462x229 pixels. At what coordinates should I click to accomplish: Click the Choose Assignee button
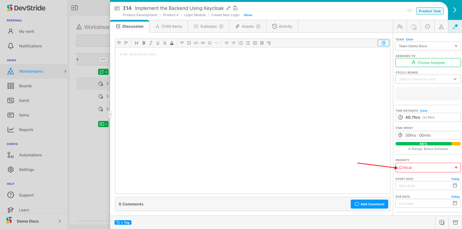point(428,63)
